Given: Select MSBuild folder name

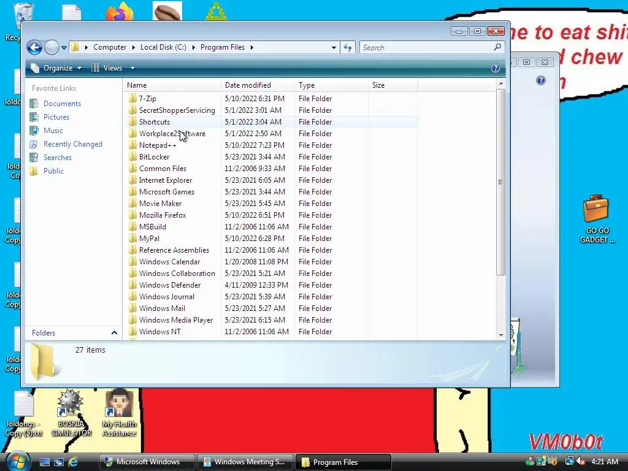Looking at the screenshot, I should 153,227.
